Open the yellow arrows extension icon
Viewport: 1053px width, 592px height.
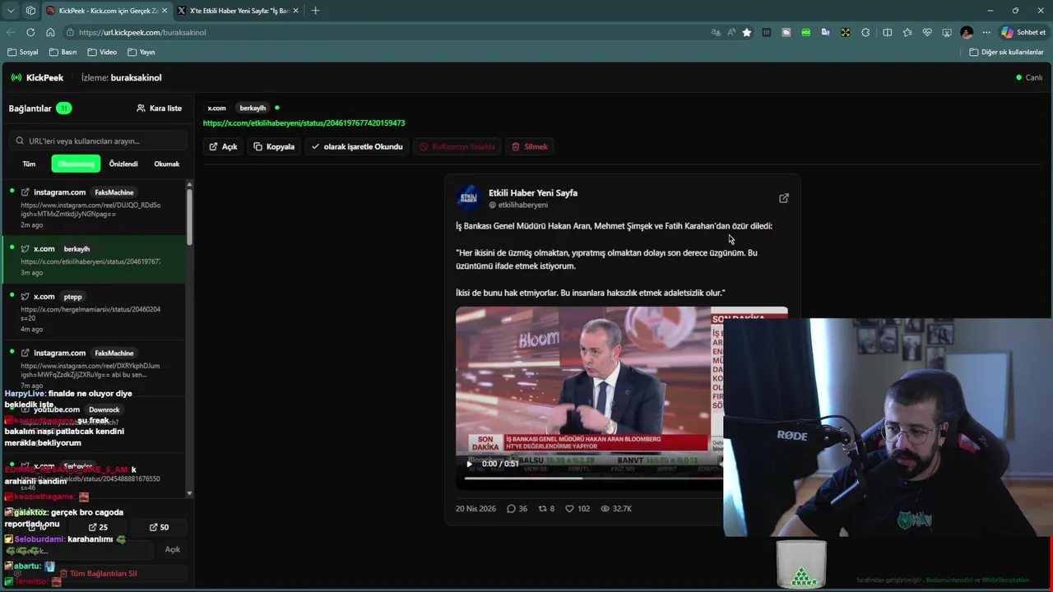coord(845,32)
